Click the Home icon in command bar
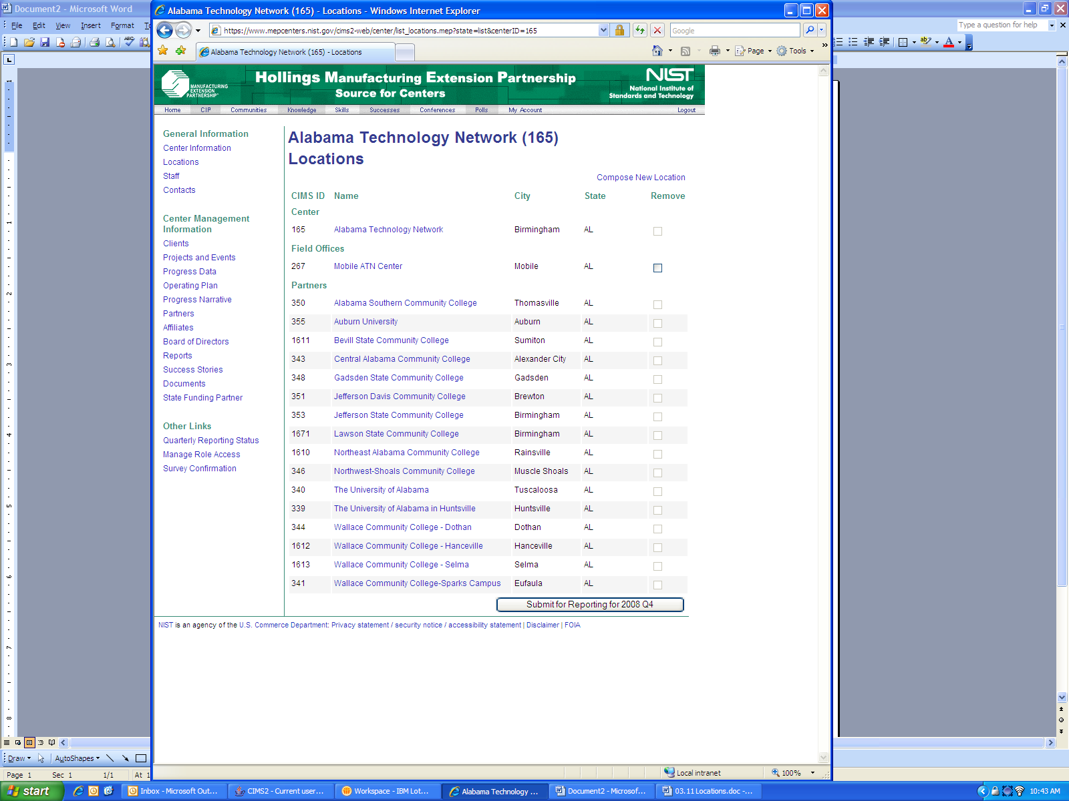Image resolution: width=1069 pixels, height=801 pixels. 657,51
